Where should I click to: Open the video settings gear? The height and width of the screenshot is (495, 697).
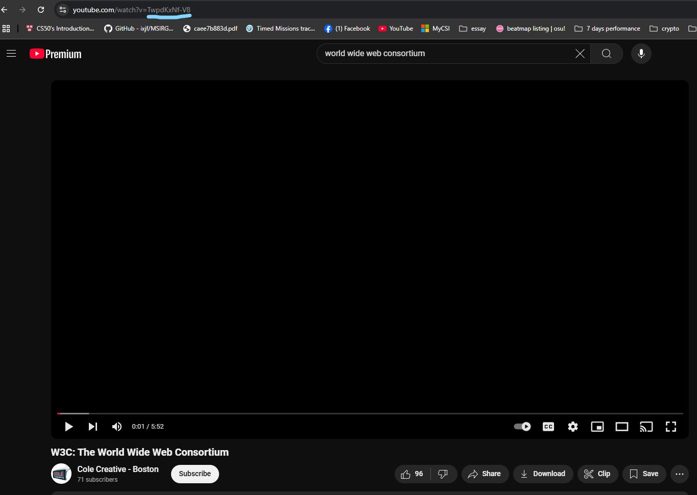click(573, 427)
